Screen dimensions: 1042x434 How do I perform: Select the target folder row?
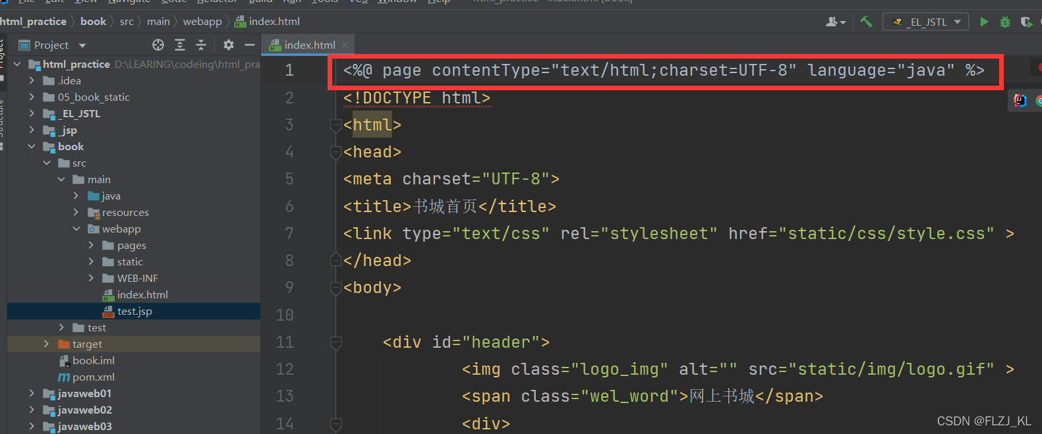click(134, 344)
